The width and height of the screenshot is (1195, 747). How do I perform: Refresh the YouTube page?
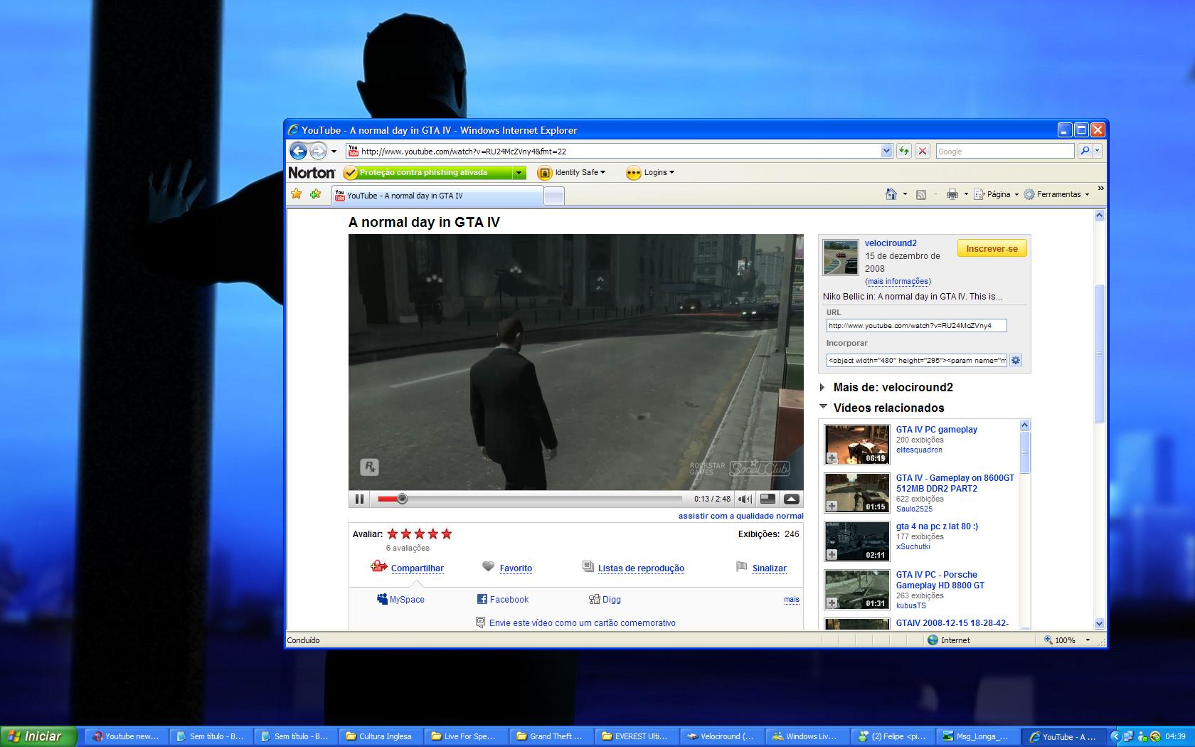coord(904,151)
